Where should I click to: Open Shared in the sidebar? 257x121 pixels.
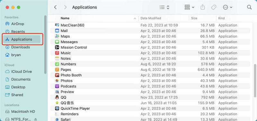[x=22, y=95]
